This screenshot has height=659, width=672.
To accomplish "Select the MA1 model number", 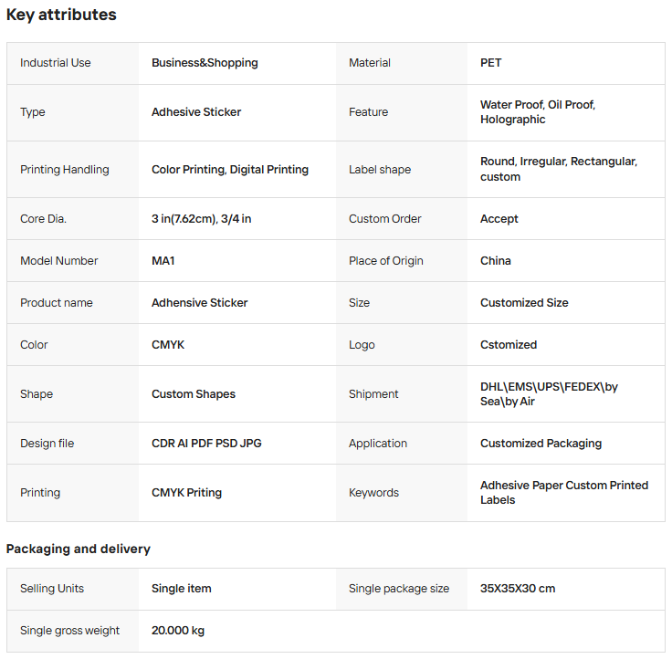I will 163,261.
